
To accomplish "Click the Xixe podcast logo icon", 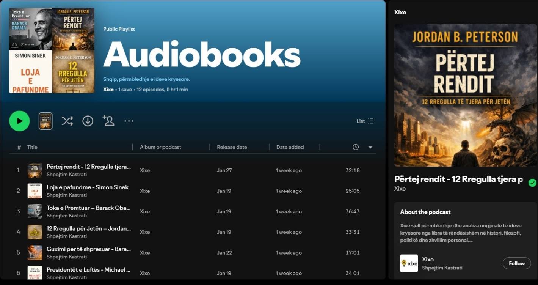I will 409,263.
